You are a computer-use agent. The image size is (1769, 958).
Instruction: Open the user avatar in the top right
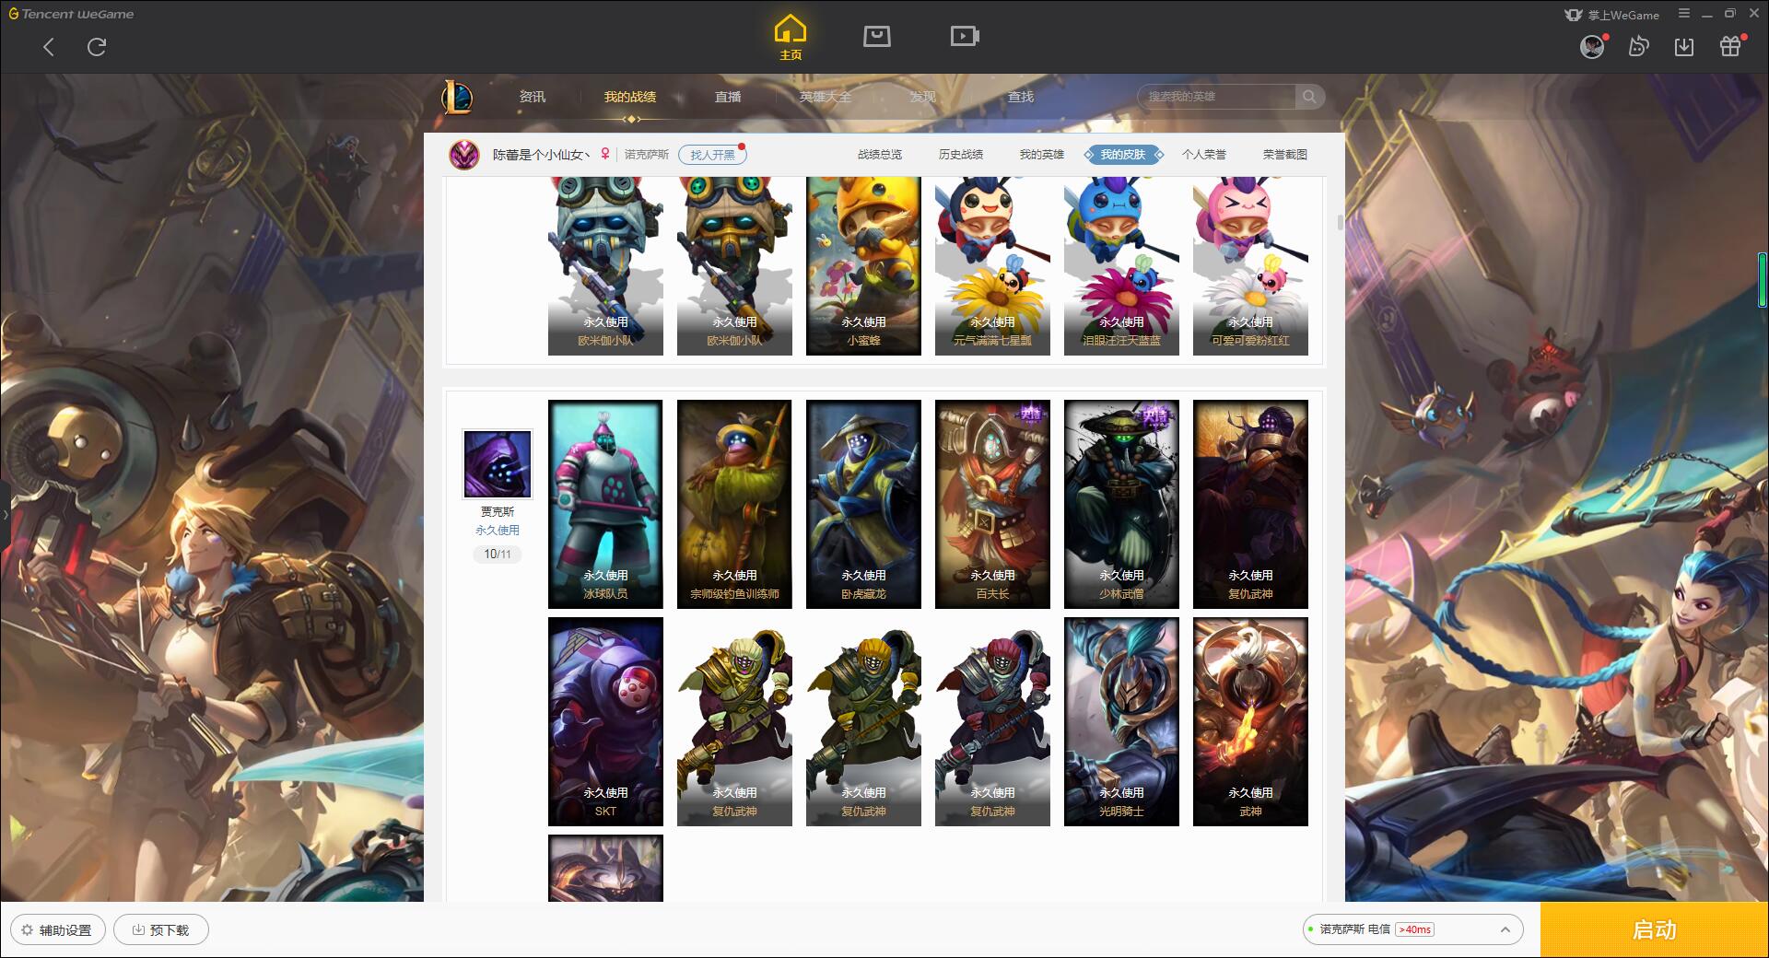click(x=1592, y=46)
